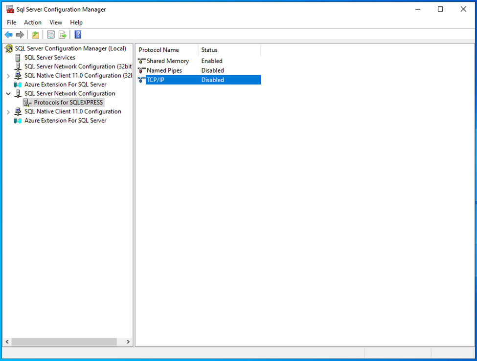Image resolution: width=477 pixels, height=361 pixels.
Task: Click the tree pane horizontal scrollbar thumb
Action: (x=64, y=342)
